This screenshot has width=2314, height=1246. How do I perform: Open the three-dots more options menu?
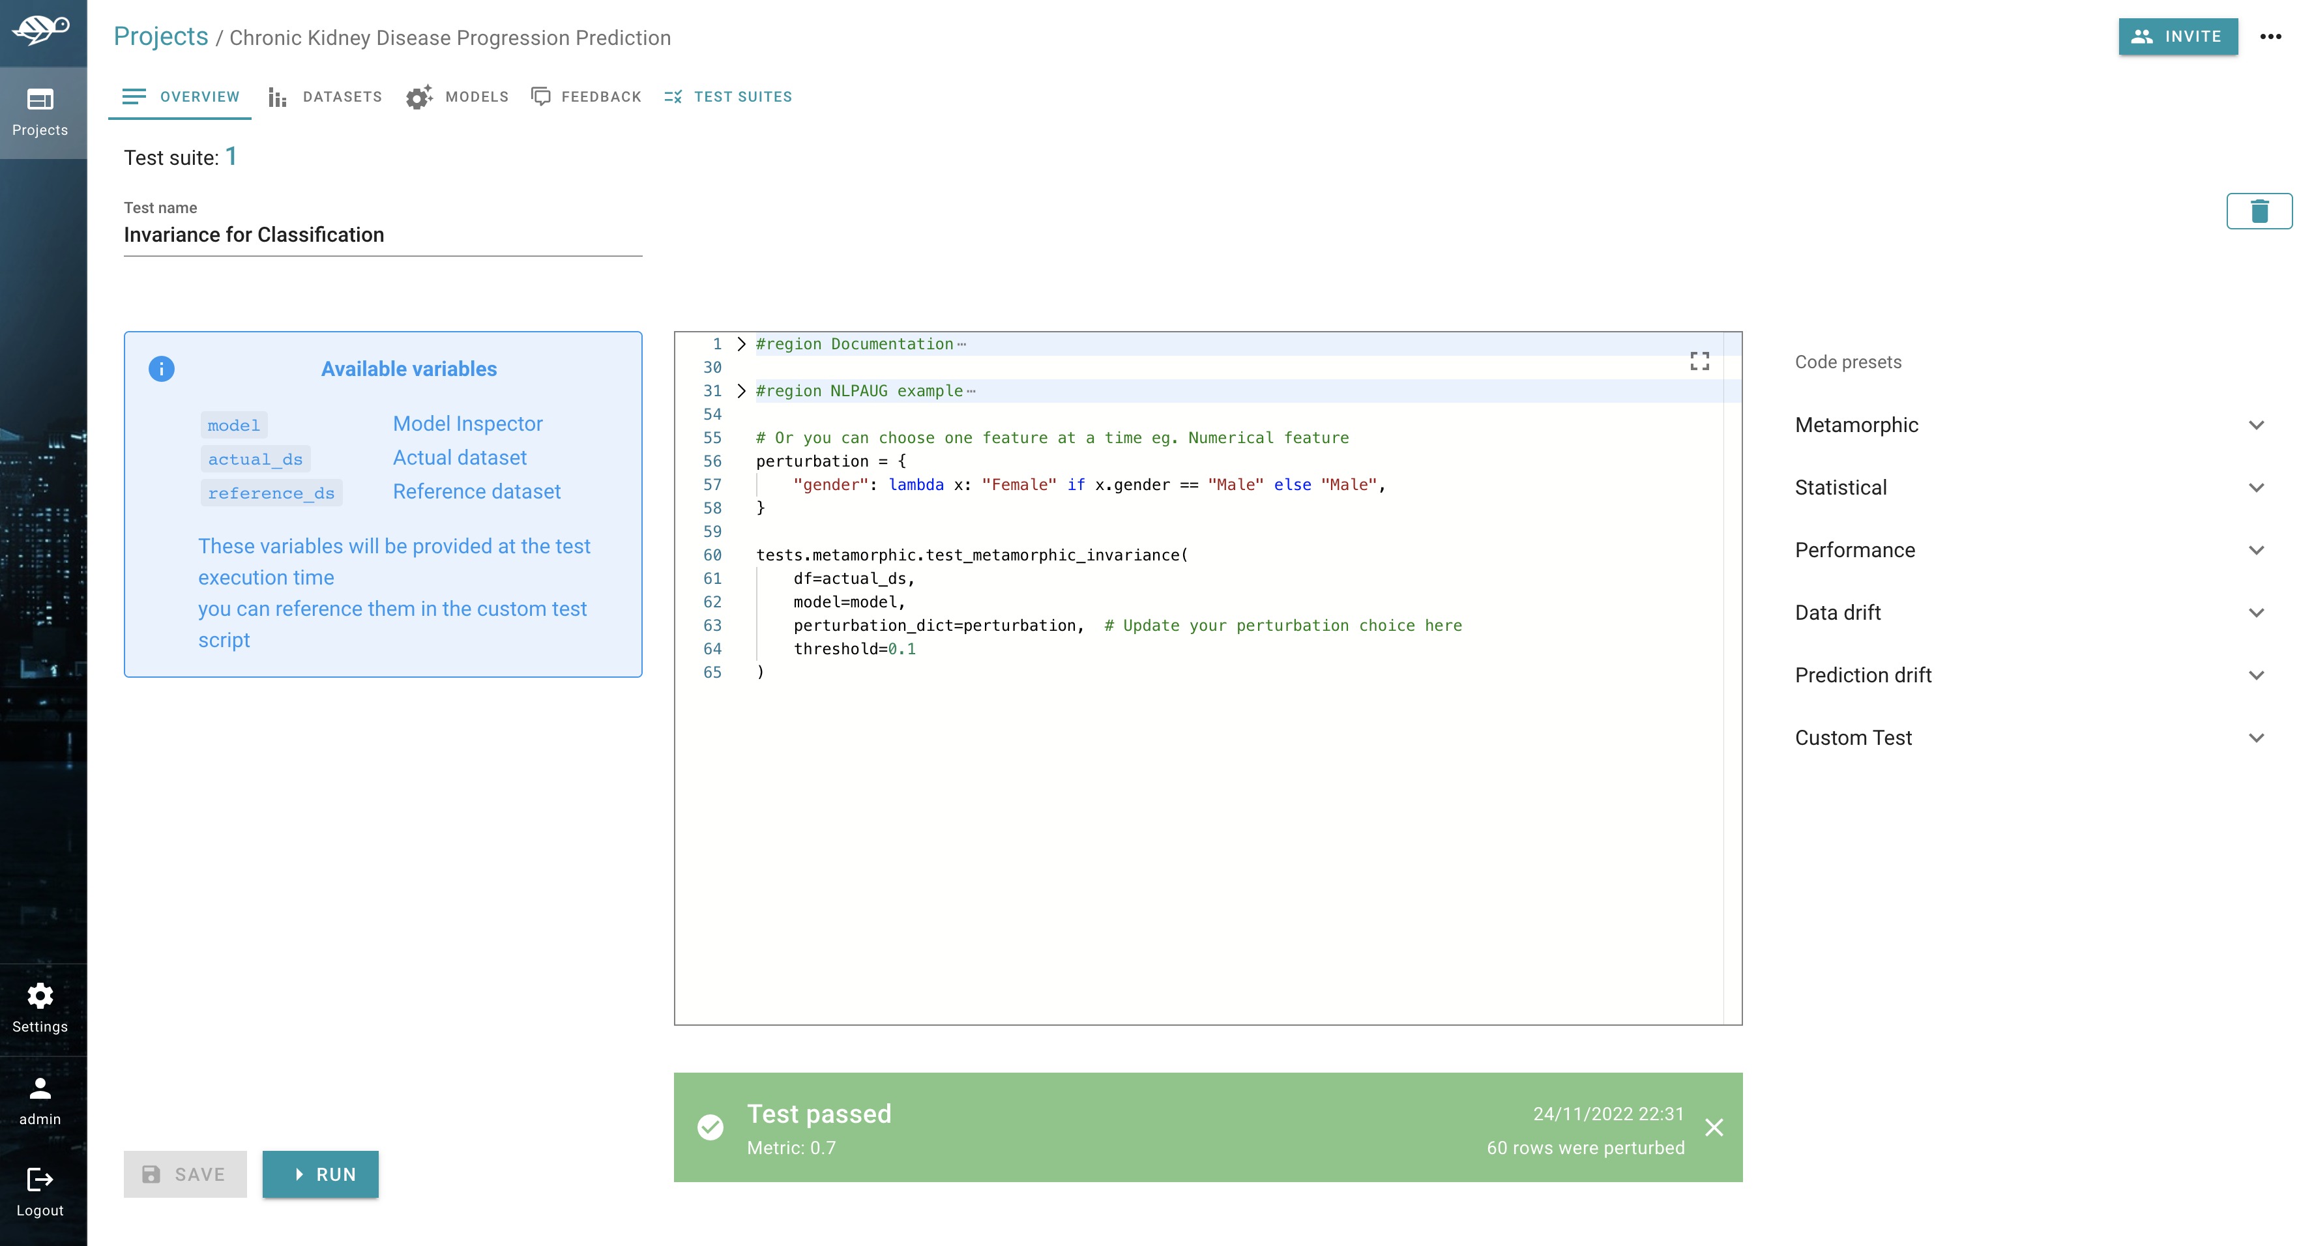(2270, 37)
